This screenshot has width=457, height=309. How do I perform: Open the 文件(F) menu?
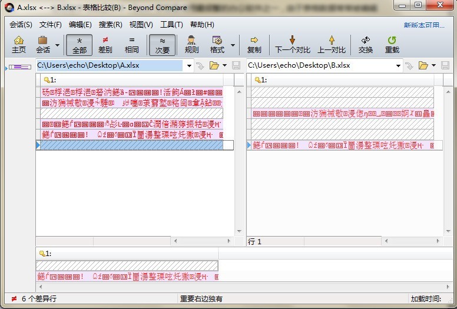tap(51, 25)
